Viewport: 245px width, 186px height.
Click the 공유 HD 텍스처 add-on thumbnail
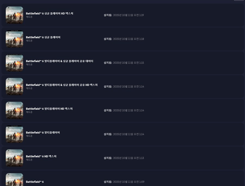(x=14, y=86)
